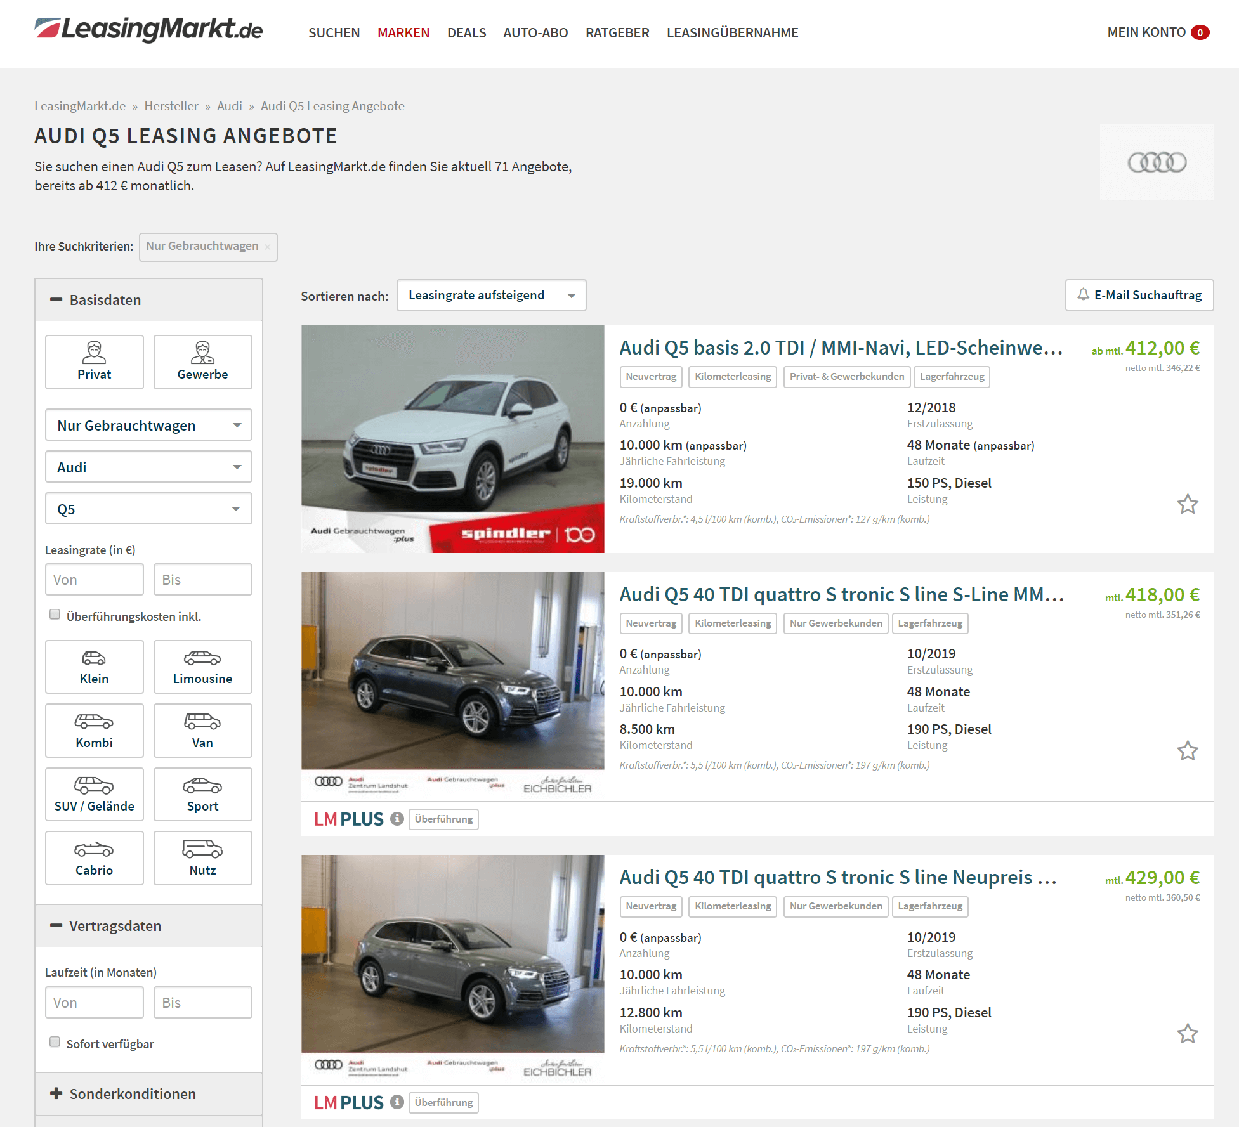Viewport: 1239px width, 1127px height.
Task: Open the grey Audi Q5 photo
Action: coord(453,968)
